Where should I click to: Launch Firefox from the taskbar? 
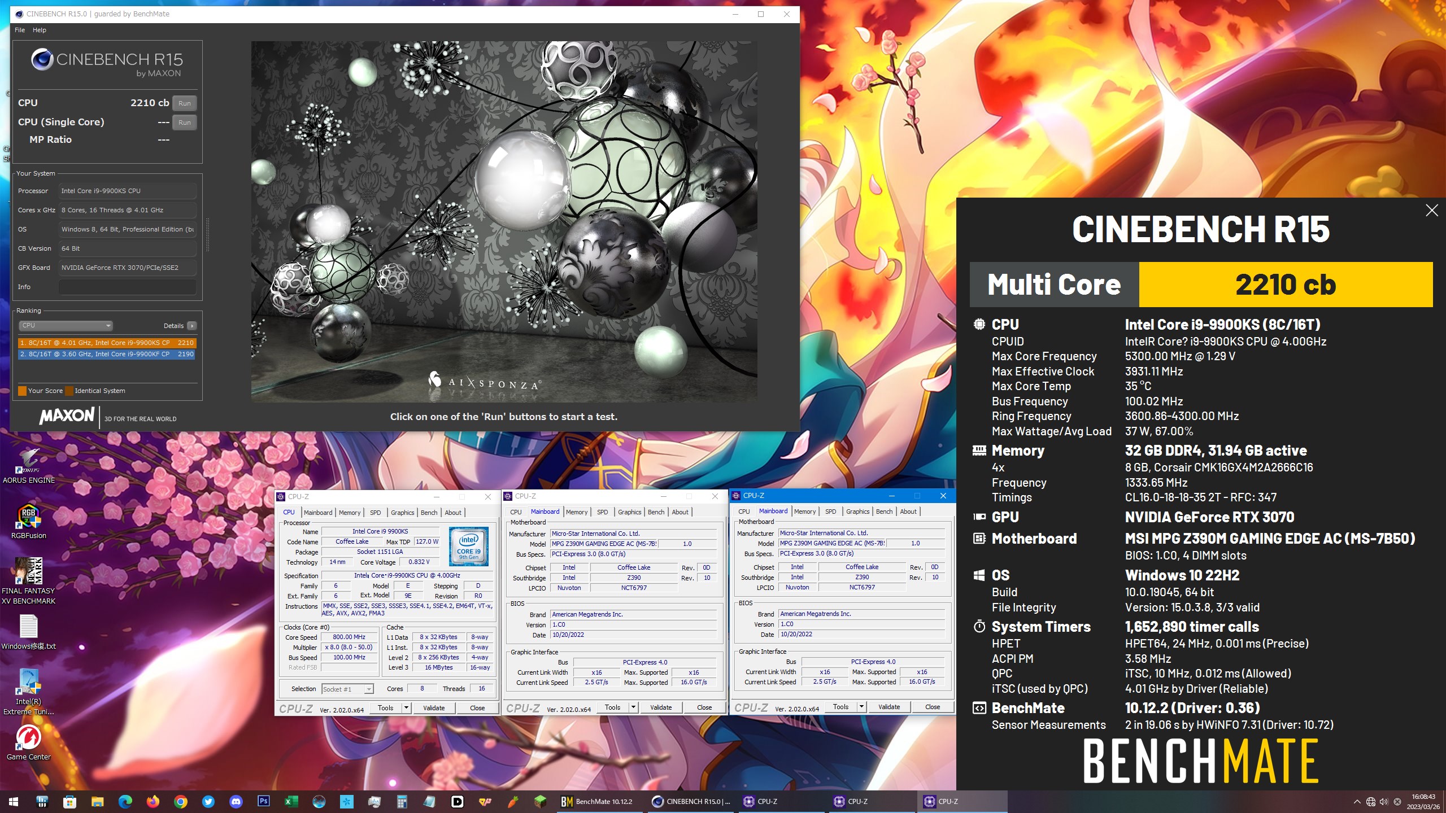tap(153, 801)
